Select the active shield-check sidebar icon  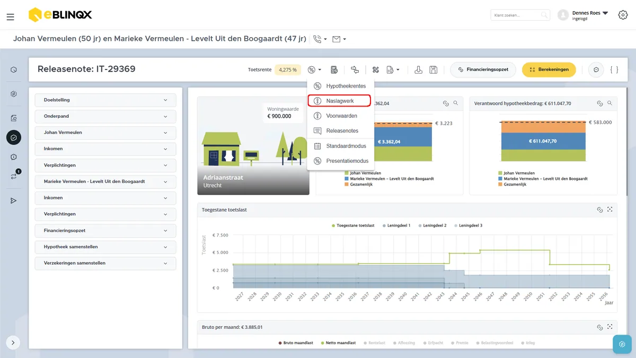click(x=14, y=138)
